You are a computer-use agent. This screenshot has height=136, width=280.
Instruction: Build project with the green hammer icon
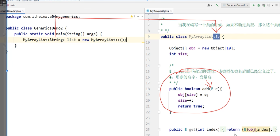click(x=217, y=5)
